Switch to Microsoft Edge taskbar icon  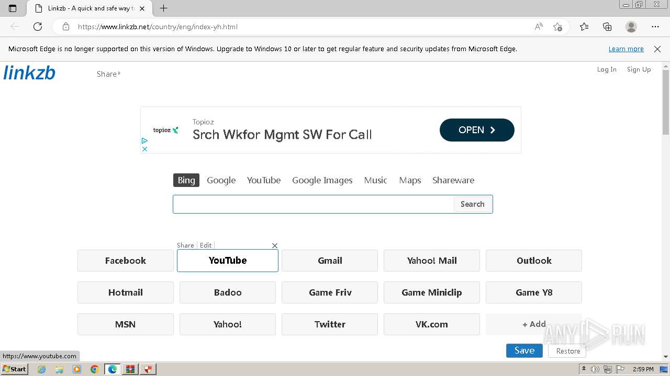(x=113, y=369)
